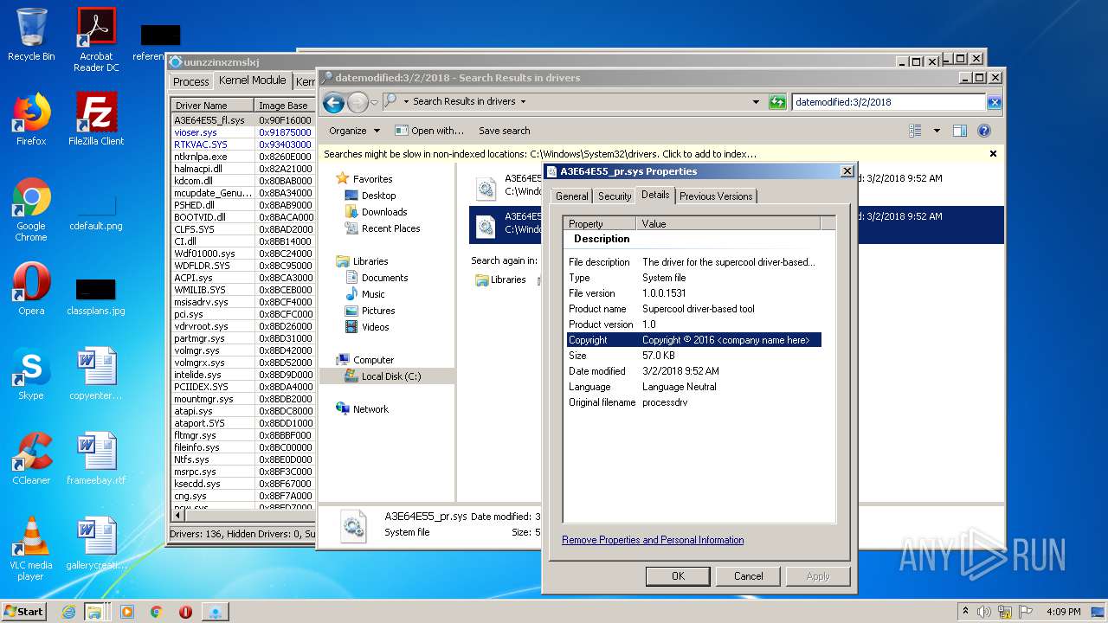Open Organize dropdown menu

coord(354,131)
